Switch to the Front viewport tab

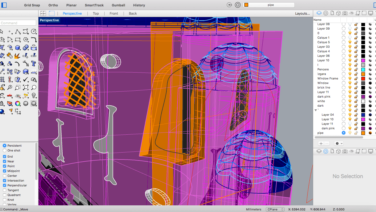pos(114,13)
